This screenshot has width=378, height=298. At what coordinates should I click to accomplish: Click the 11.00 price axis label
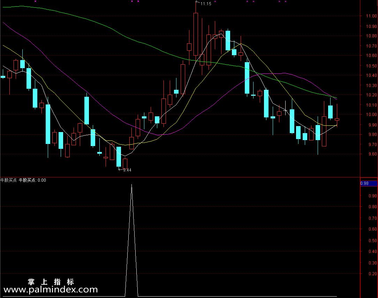point(371,16)
